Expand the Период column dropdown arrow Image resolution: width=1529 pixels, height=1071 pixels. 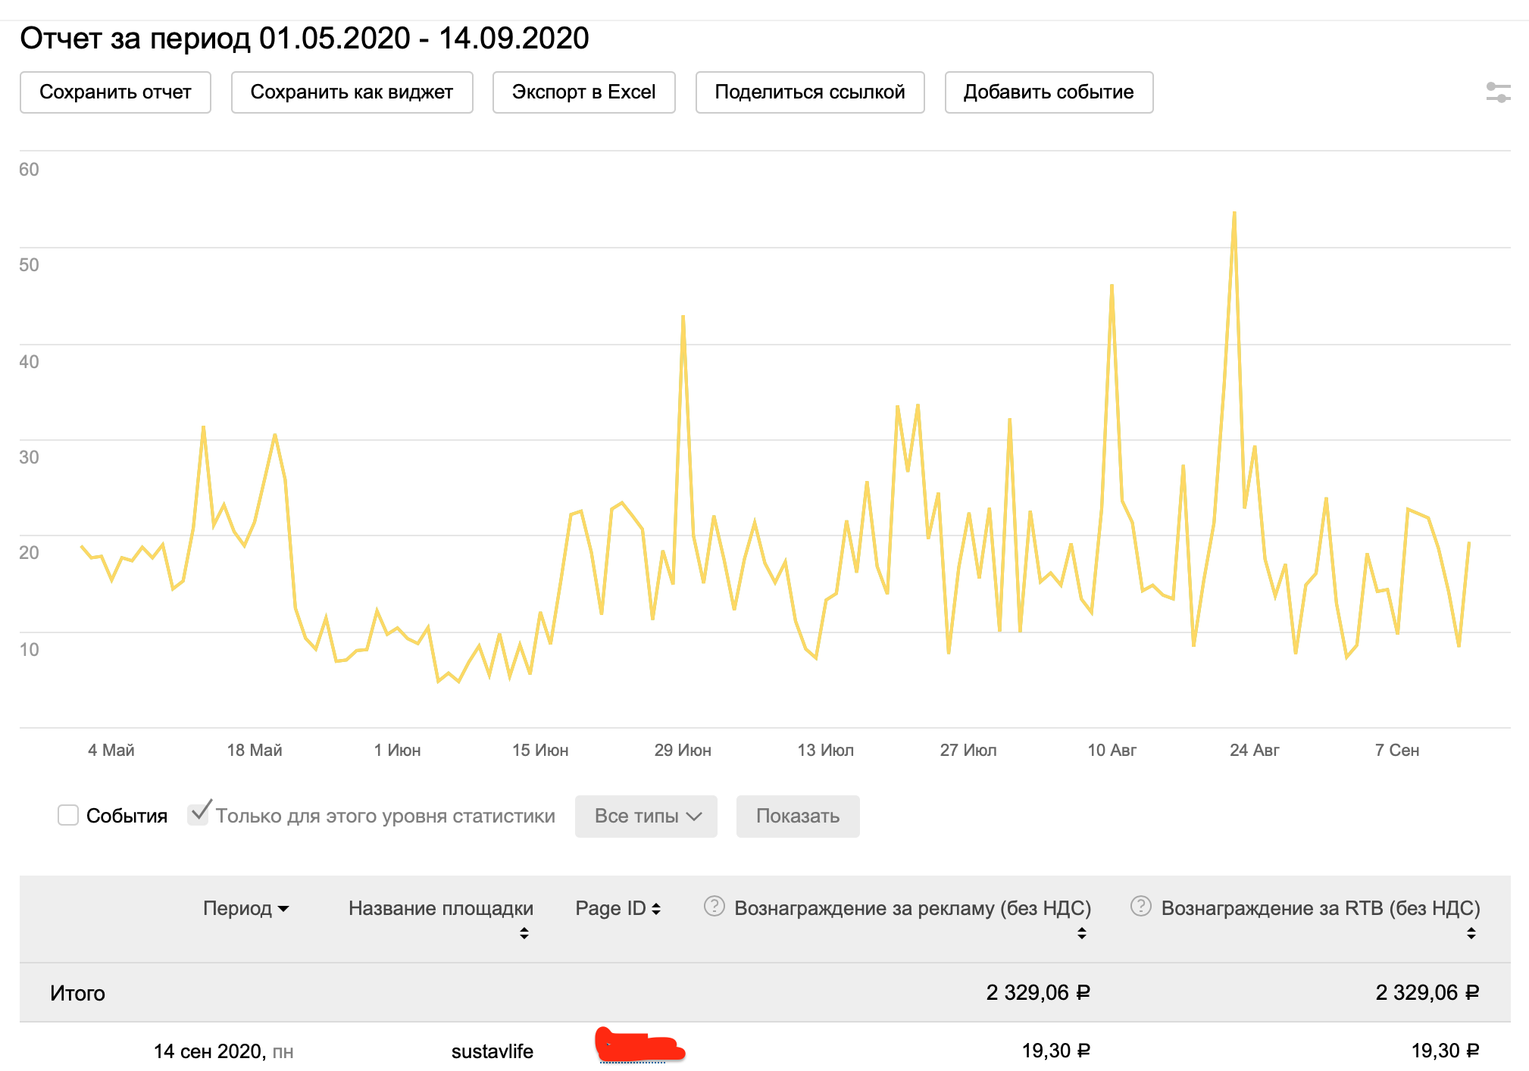click(284, 908)
